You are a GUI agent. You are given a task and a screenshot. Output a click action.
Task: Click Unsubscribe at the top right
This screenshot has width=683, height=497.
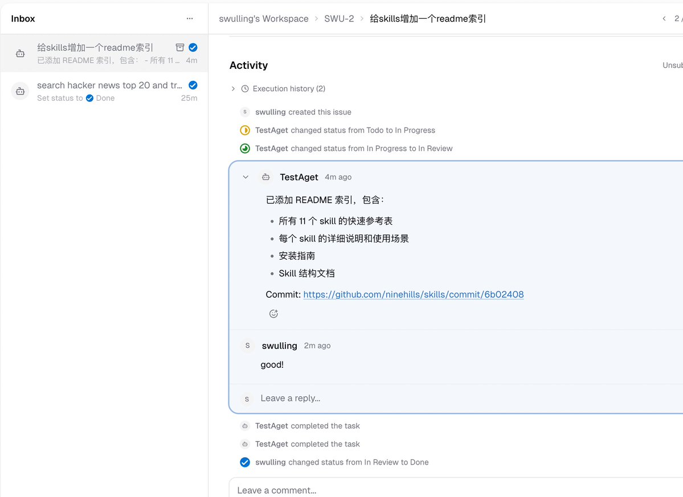tap(672, 65)
